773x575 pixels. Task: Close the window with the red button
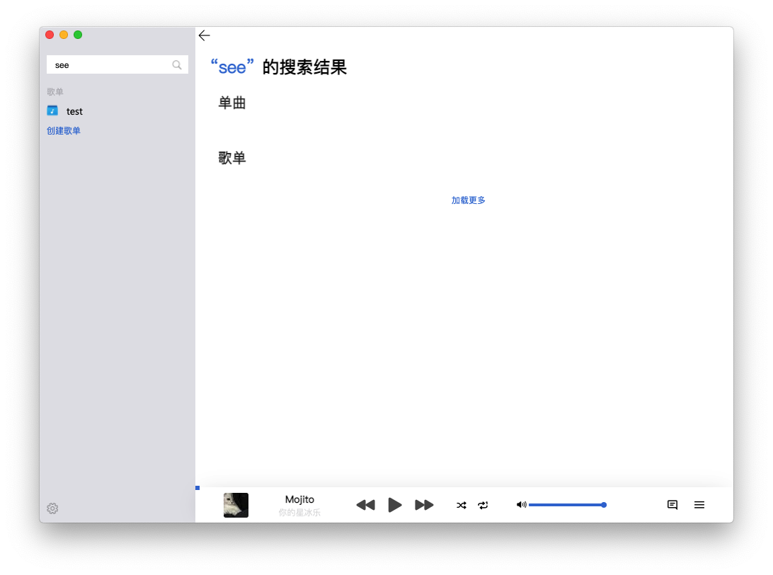(x=50, y=35)
